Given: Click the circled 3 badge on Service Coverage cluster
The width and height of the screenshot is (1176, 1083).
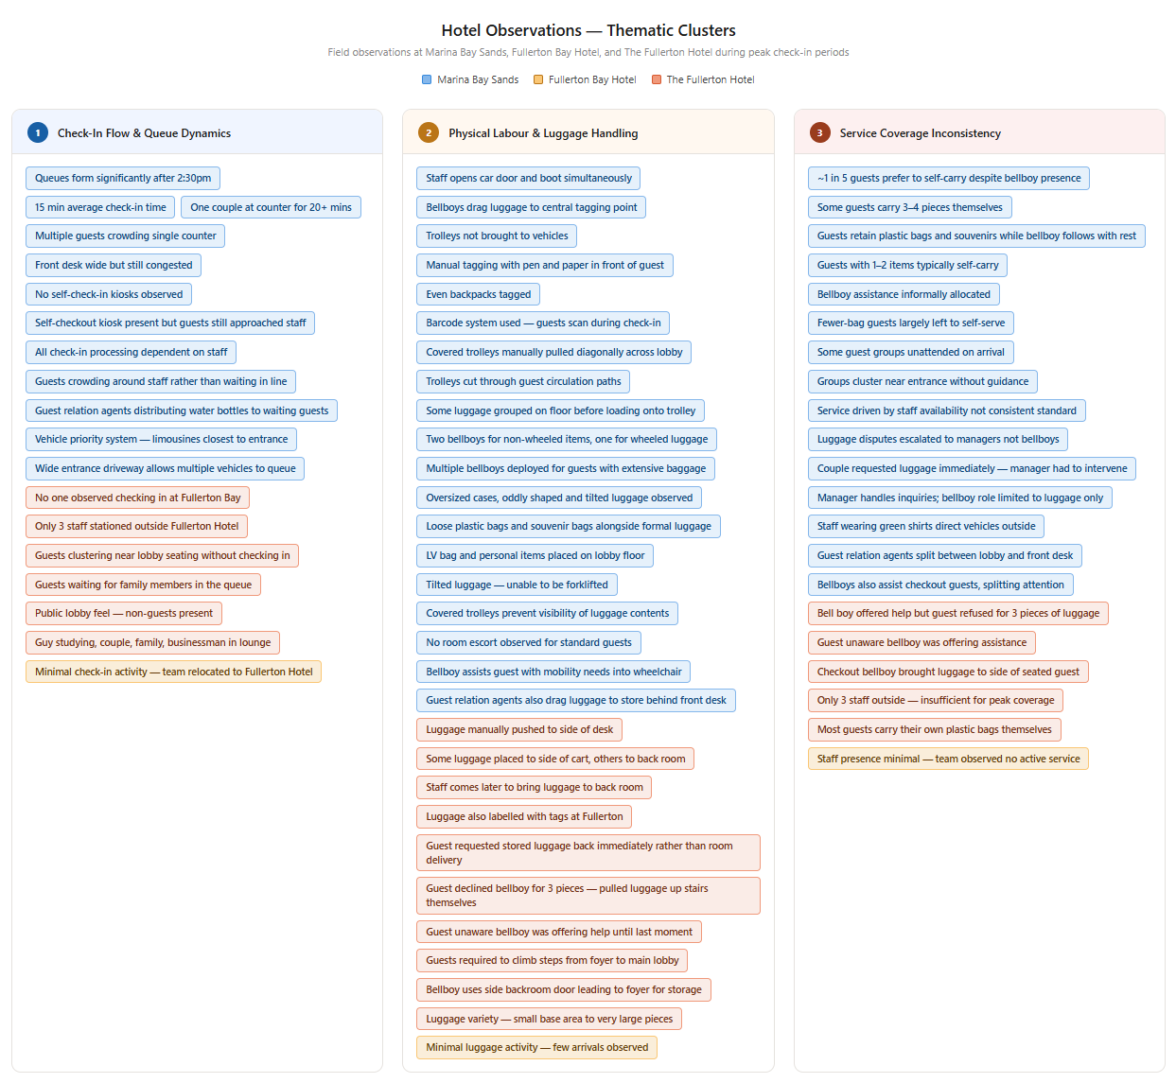Looking at the screenshot, I should [x=818, y=133].
